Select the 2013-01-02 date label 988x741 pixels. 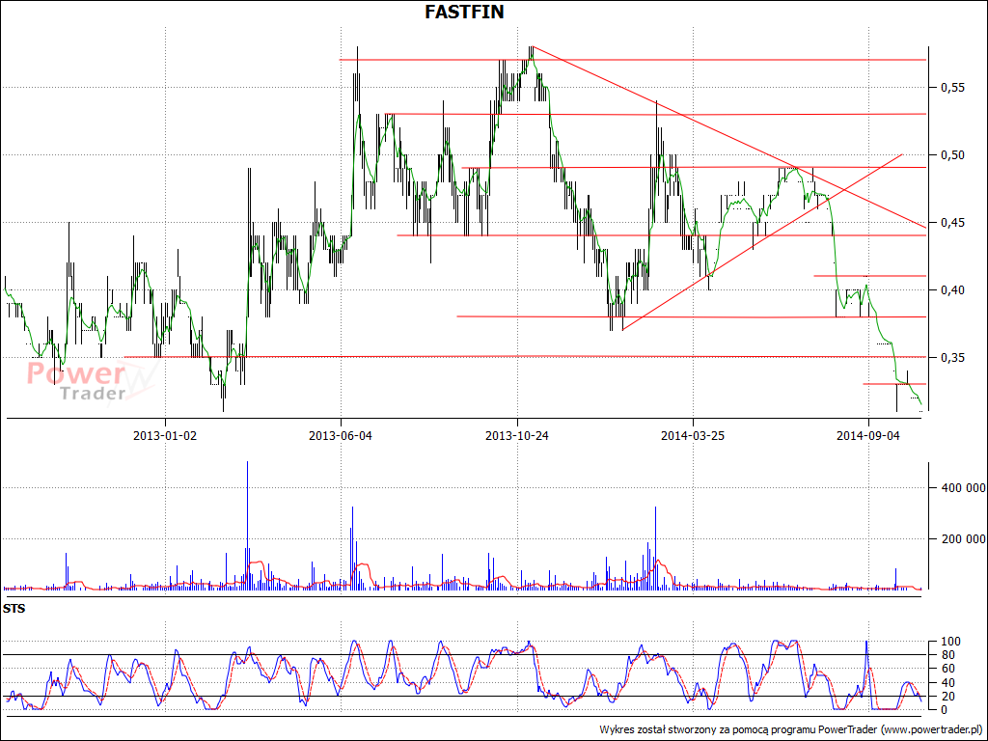click(165, 435)
